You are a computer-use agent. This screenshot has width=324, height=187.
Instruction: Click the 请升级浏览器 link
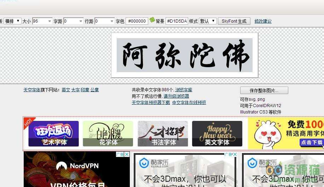tap(176, 96)
